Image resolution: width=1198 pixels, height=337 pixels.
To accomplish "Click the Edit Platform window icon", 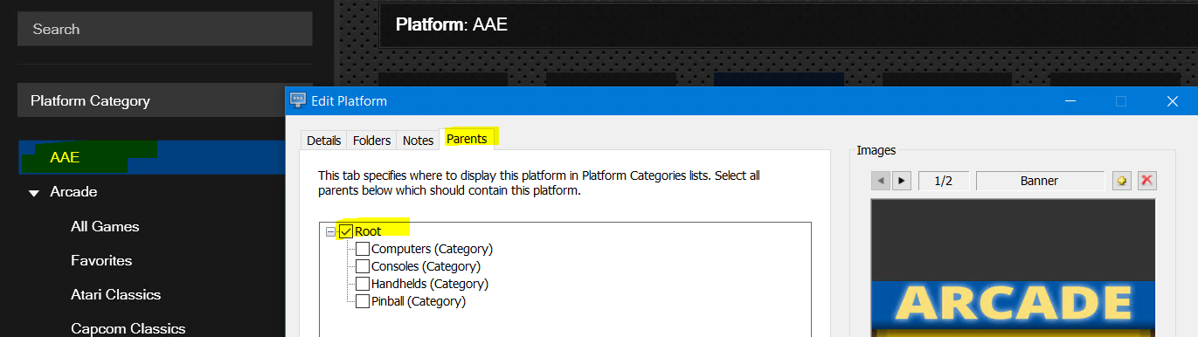I will pyautogui.click(x=298, y=100).
